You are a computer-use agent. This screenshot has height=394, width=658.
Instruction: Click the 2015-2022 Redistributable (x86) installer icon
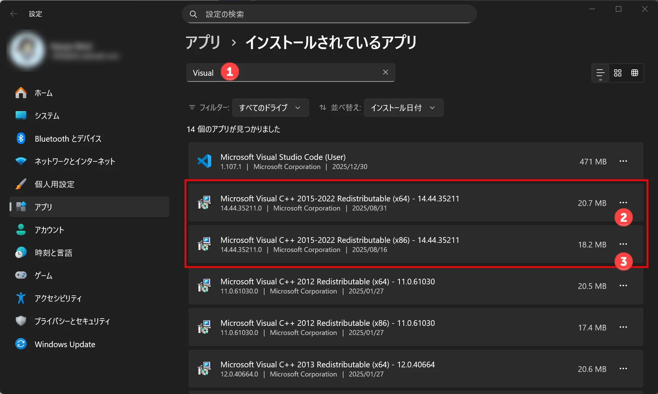204,244
